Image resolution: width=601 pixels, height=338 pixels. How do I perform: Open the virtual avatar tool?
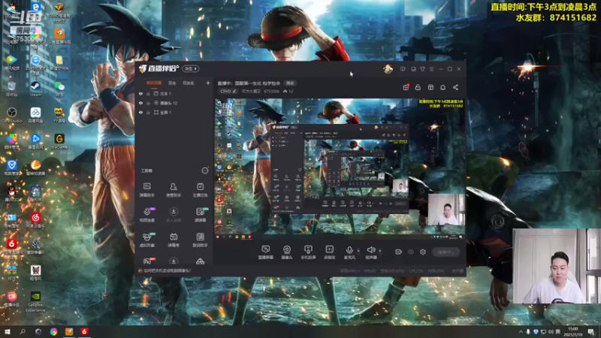click(x=146, y=240)
